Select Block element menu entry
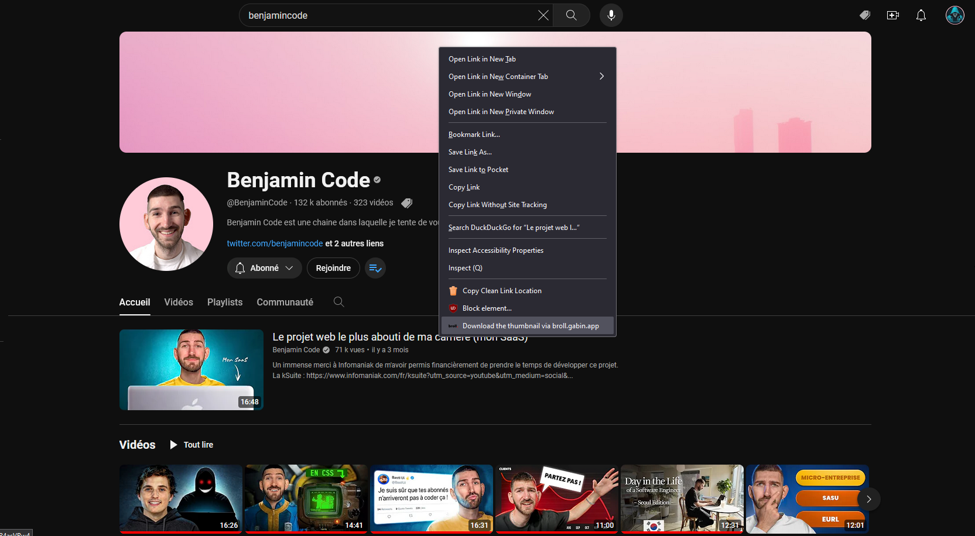 [x=527, y=308]
